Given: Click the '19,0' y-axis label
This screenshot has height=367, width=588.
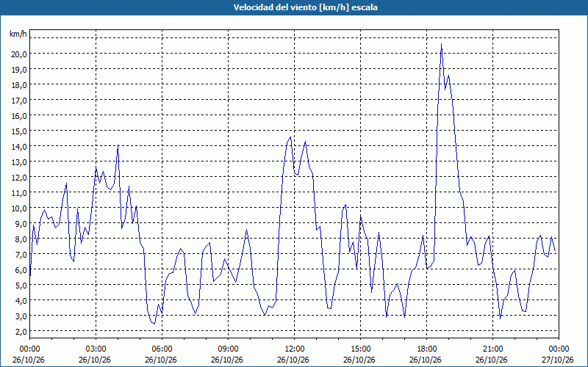Looking at the screenshot, I should [19, 69].
